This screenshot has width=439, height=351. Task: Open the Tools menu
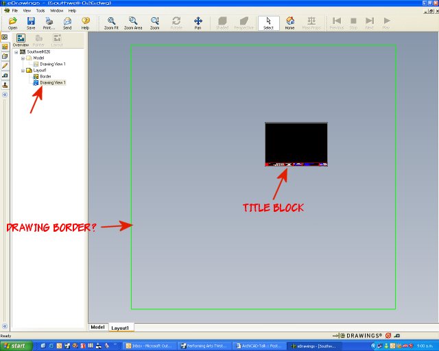click(40, 11)
